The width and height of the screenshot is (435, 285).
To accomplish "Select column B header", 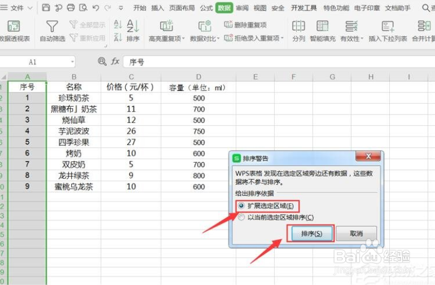I will 74,77.
